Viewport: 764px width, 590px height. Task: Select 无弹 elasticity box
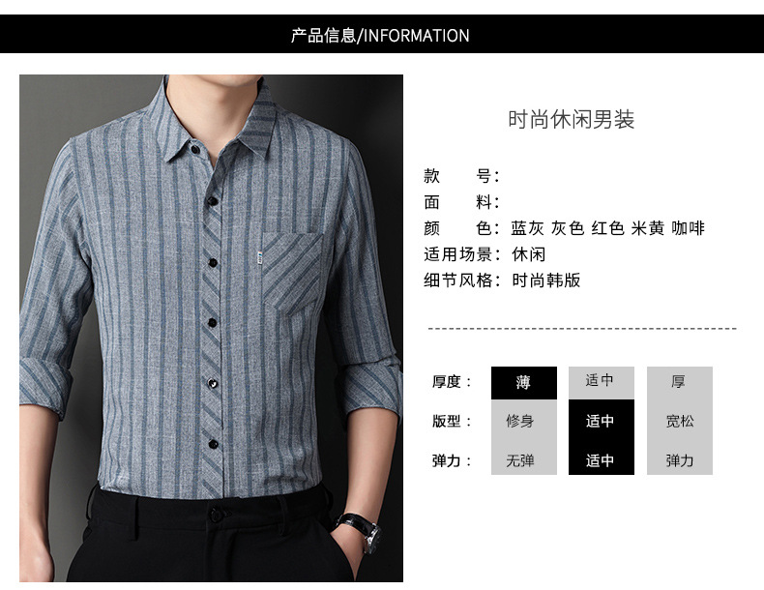(524, 460)
